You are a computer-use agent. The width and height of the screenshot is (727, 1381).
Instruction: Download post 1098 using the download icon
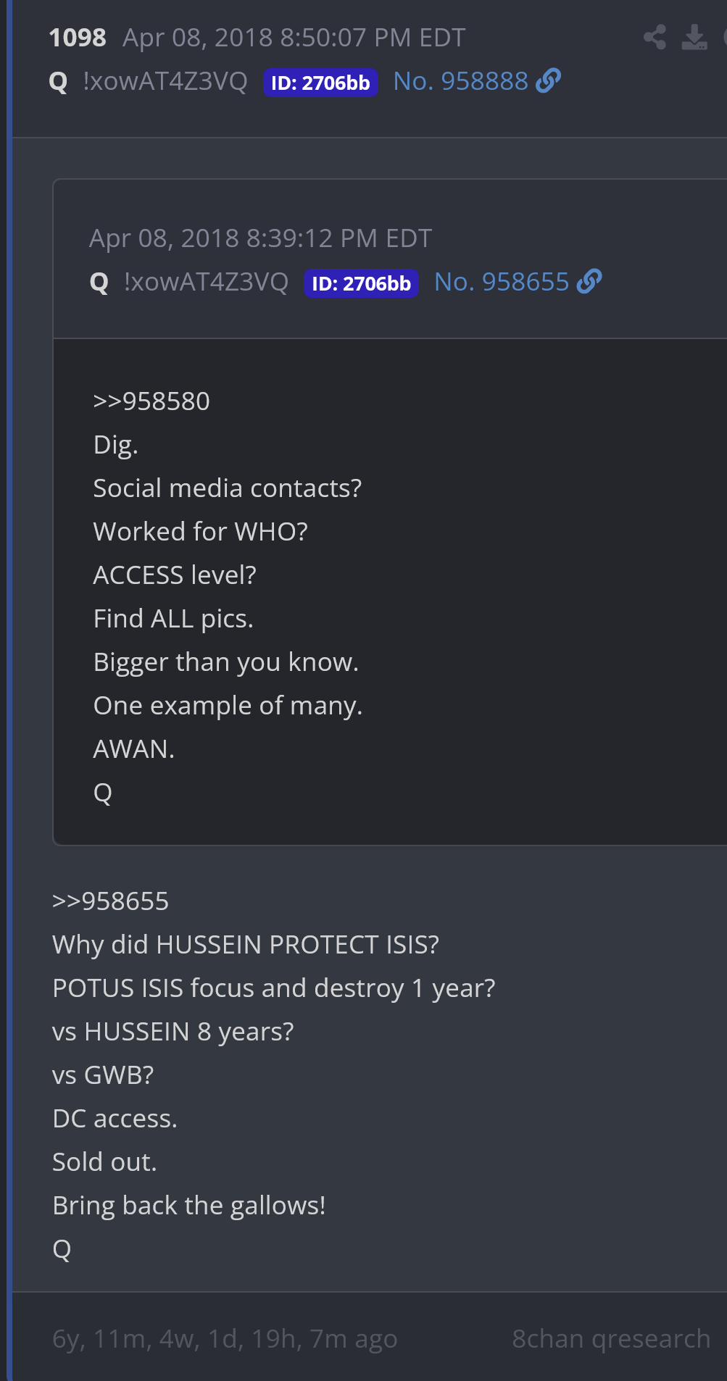click(694, 38)
